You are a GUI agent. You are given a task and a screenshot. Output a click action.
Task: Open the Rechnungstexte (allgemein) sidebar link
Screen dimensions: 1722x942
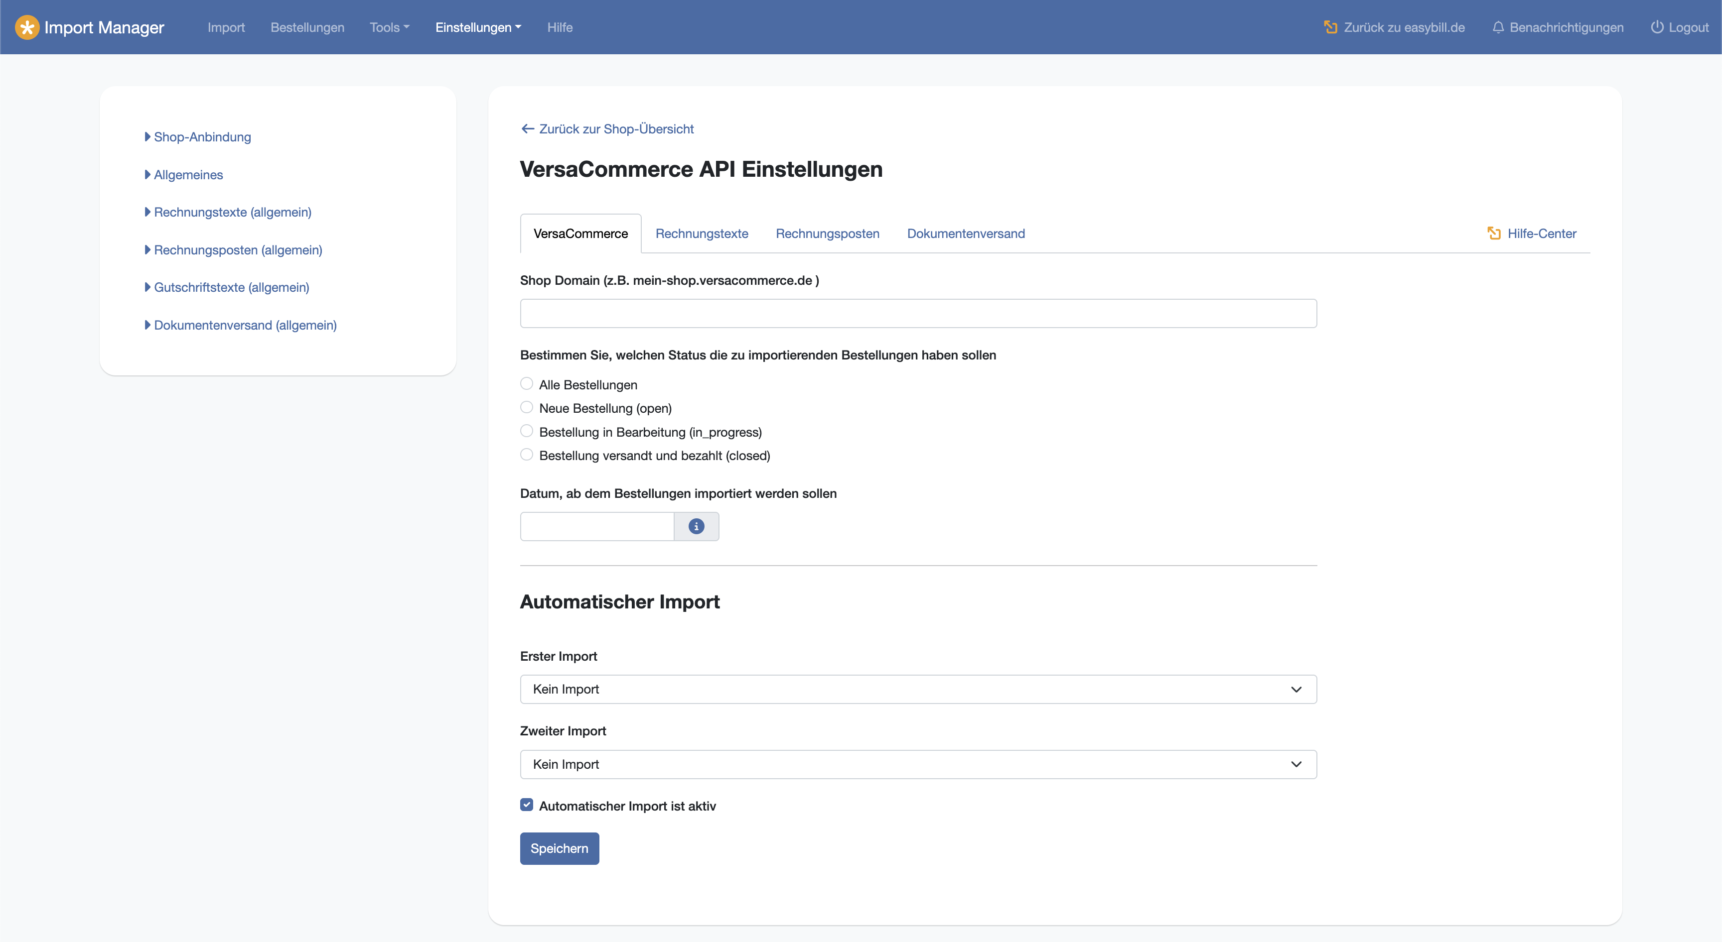click(233, 212)
